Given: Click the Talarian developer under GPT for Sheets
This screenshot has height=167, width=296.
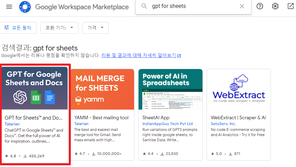Looking at the screenshot, I should 12,124.
